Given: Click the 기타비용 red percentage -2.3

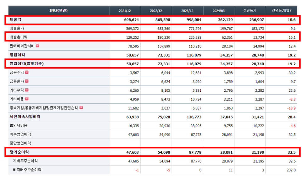Looking at the screenshot, I should click(292, 99).
